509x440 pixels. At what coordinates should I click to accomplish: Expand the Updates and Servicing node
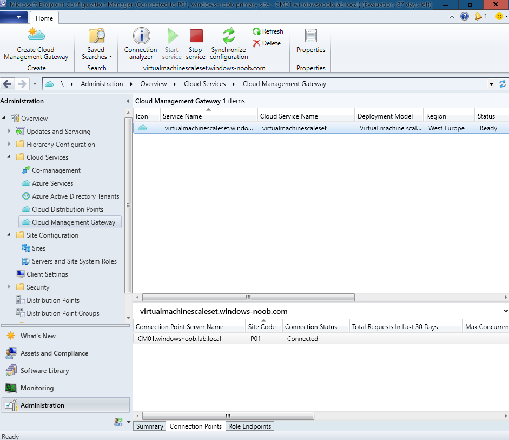[x=9, y=131]
